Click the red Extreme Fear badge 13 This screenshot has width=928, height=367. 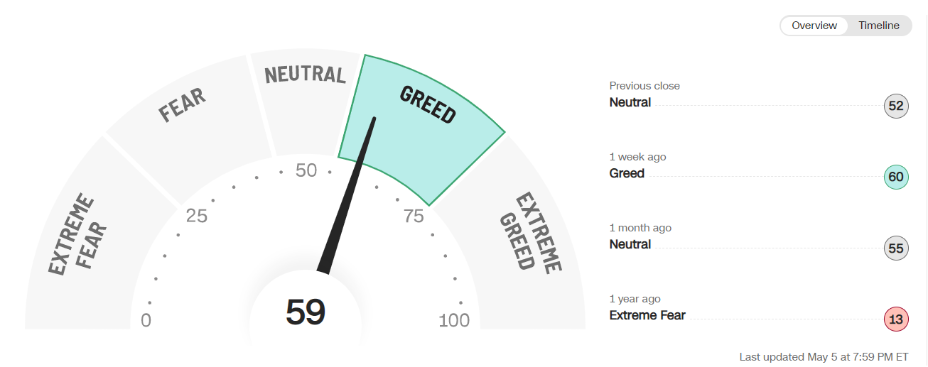(x=896, y=319)
